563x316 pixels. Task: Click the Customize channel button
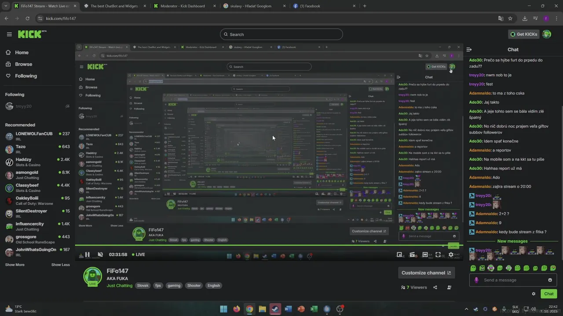coord(426,273)
